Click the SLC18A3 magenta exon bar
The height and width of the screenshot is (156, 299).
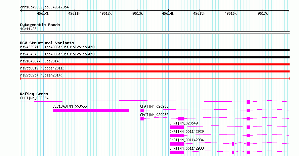point(91,110)
